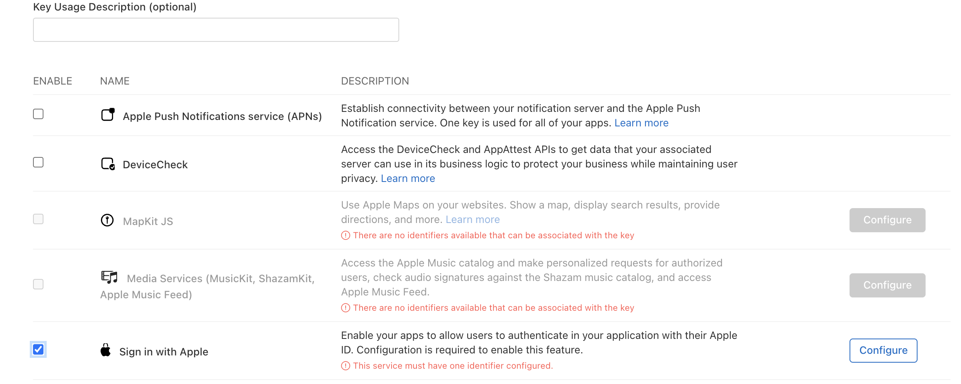Click Media Services 'There are no identifiers available' error text

(494, 308)
